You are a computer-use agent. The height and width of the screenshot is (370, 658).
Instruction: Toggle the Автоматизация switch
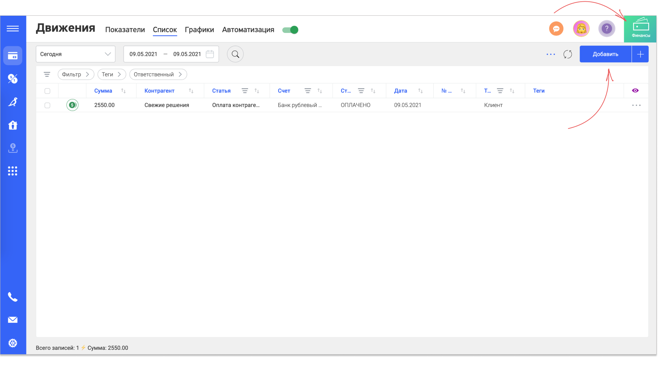click(x=290, y=30)
